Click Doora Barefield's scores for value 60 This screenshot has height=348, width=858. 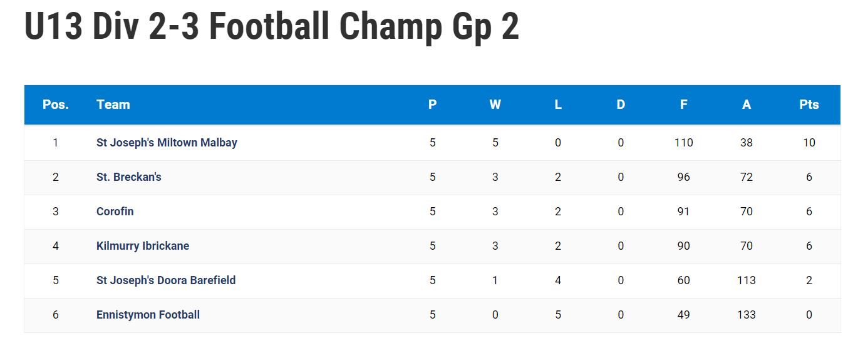684,280
